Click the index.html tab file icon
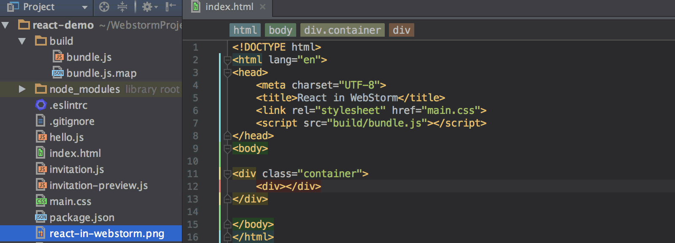Screen dimensions: 675x243 pos(196,7)
